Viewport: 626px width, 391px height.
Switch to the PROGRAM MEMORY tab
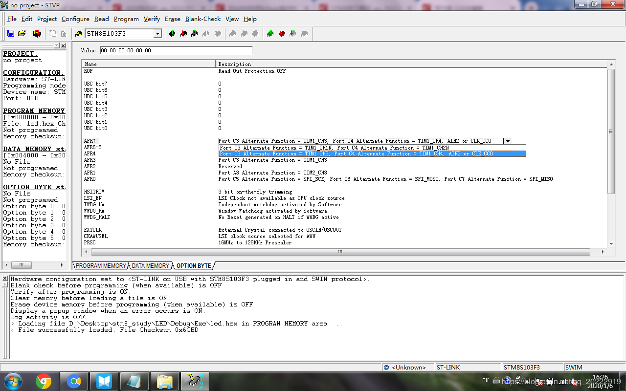click(x=101, y=266)
